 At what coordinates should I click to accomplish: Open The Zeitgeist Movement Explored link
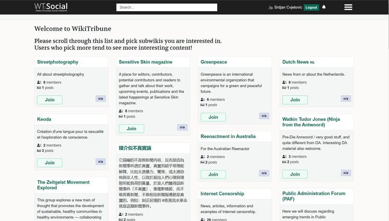coord(63,185)
